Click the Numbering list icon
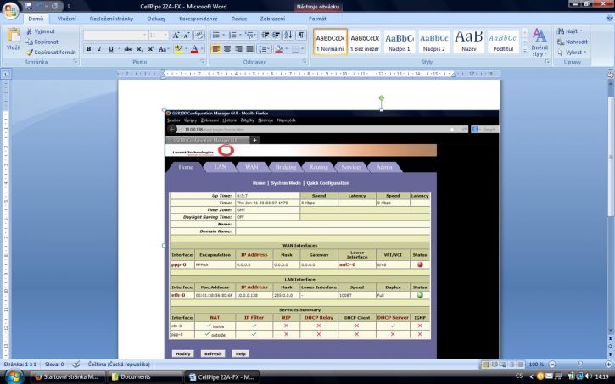 232,36
